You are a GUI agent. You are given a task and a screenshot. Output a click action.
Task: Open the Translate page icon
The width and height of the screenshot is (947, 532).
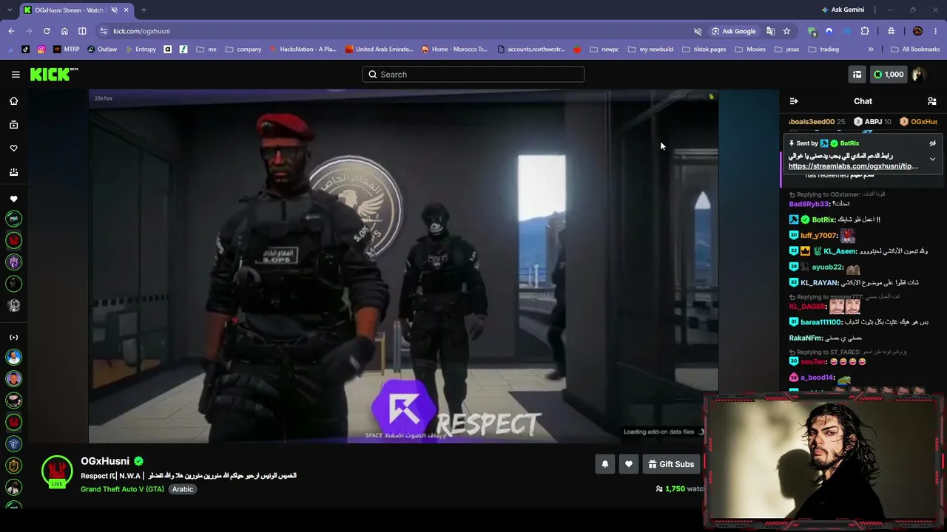[771, 31]
